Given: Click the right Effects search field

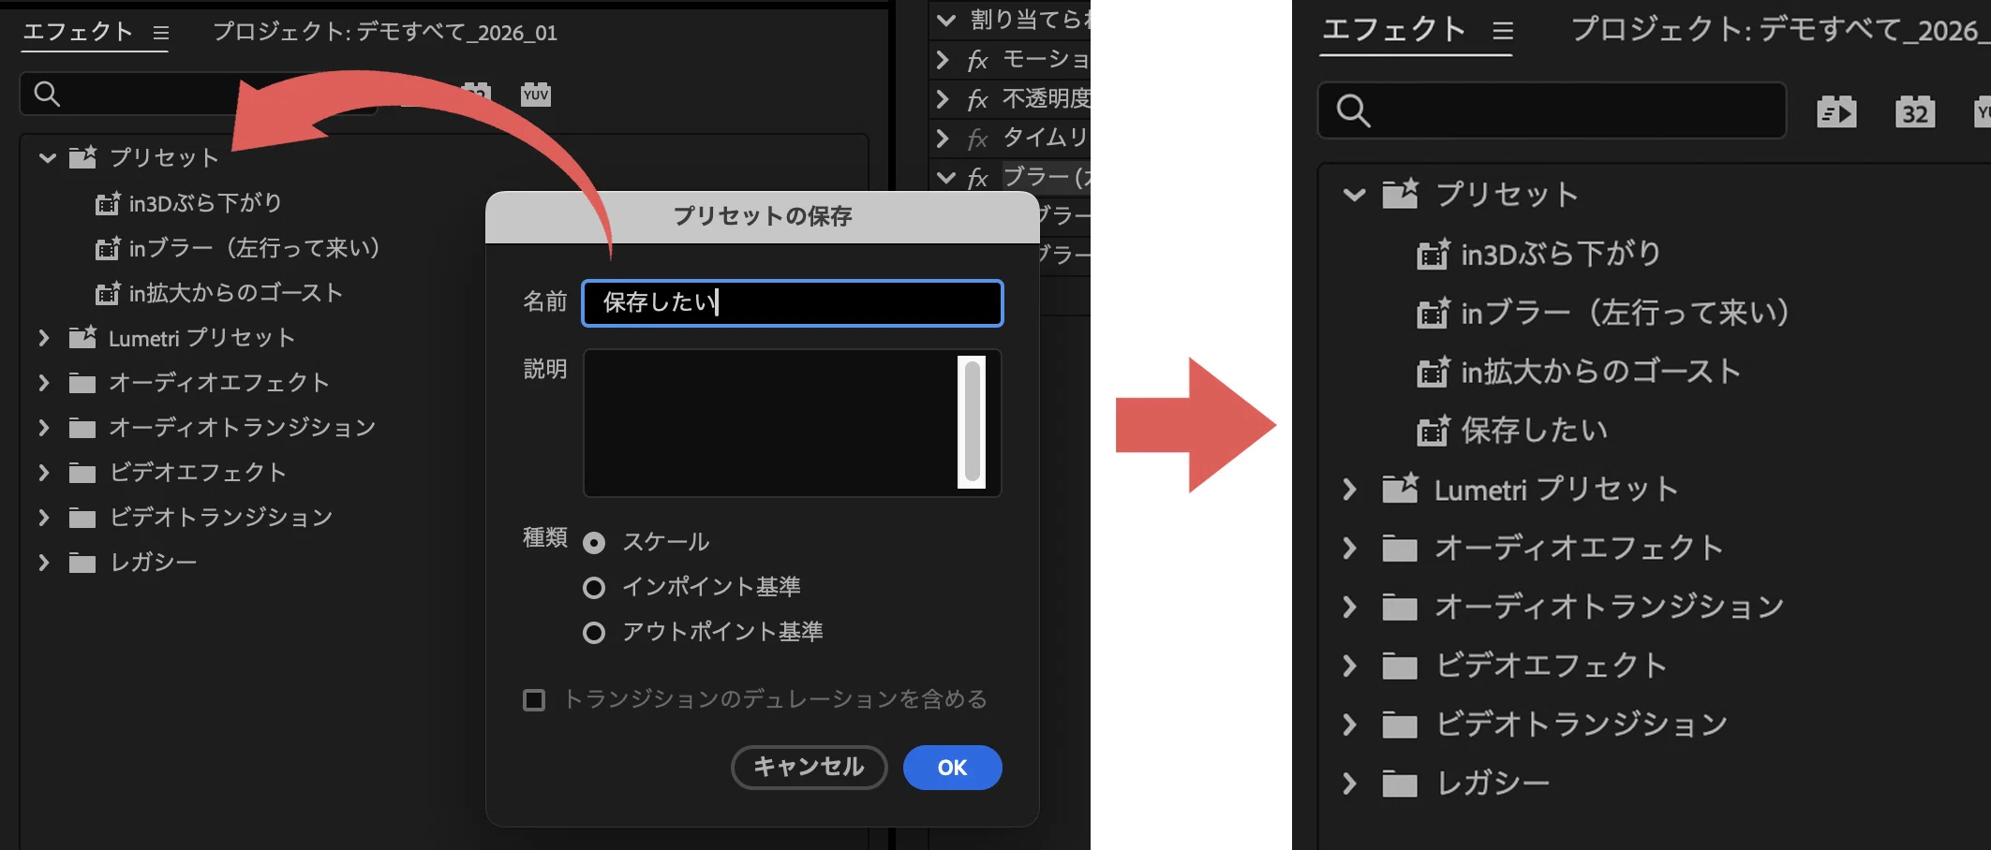Looking at the screenshot, I should point(1552,110).
